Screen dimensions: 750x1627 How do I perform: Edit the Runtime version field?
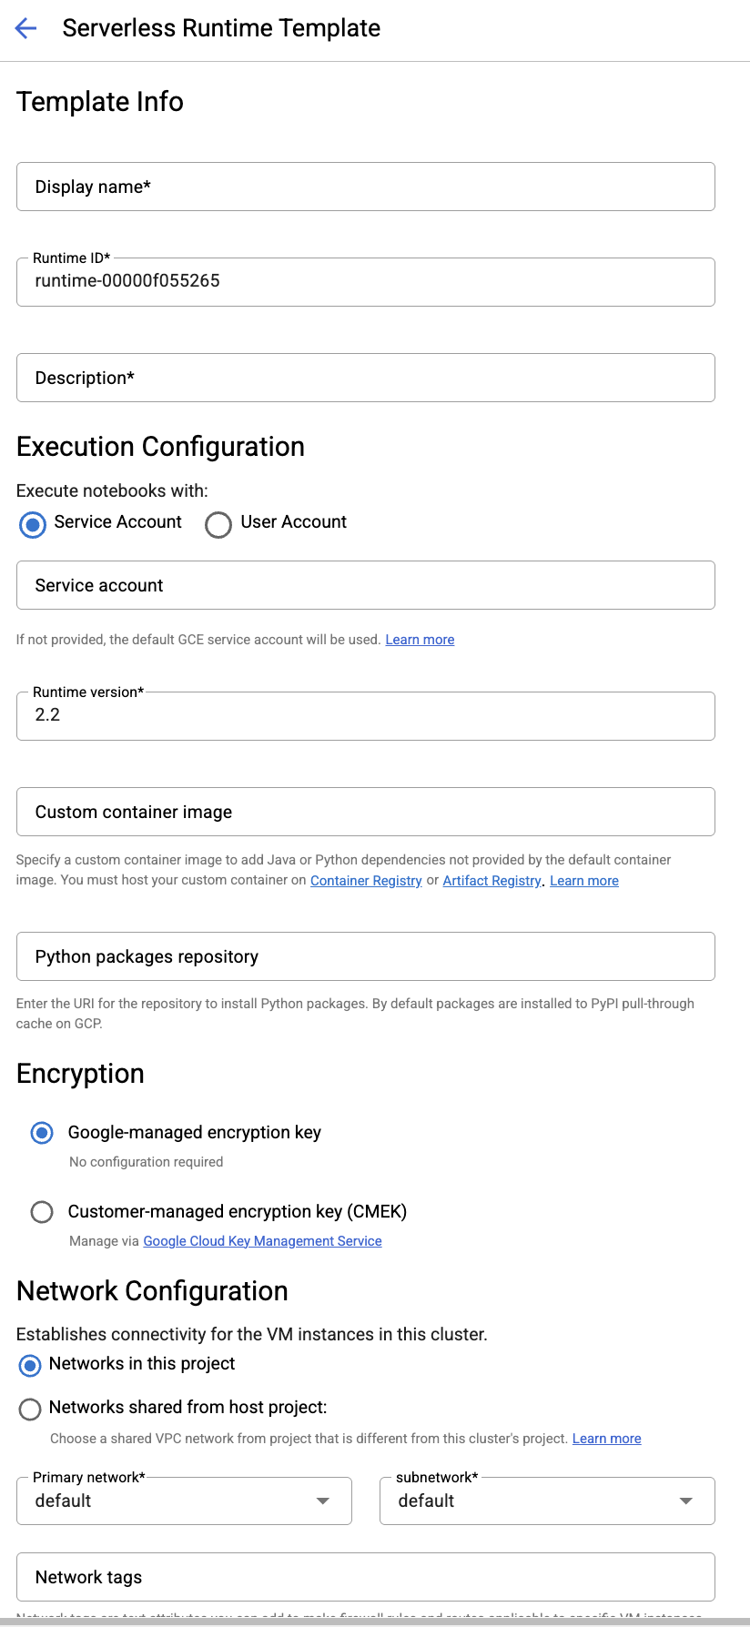(365, 715)
